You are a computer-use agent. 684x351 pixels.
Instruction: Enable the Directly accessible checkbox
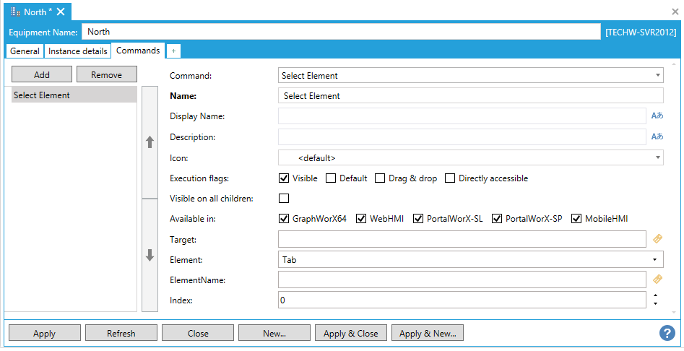tap(450, 178)
